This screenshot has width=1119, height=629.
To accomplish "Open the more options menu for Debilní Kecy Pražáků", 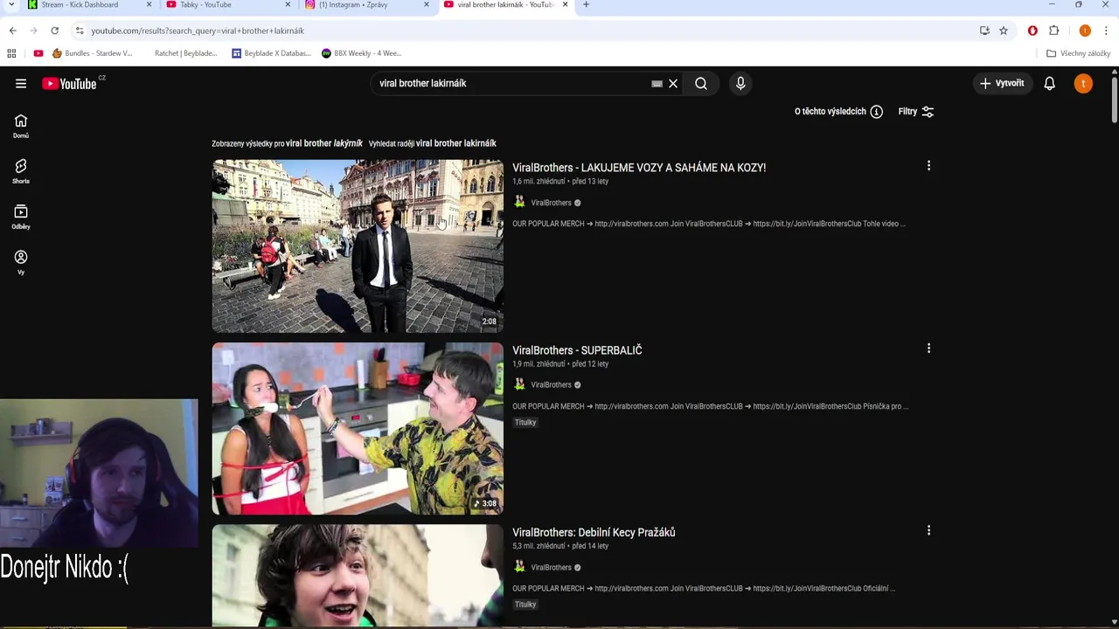I will coord(928,530).
